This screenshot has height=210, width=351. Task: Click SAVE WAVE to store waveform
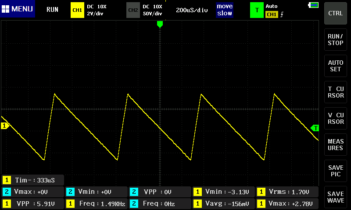point(336,197)
